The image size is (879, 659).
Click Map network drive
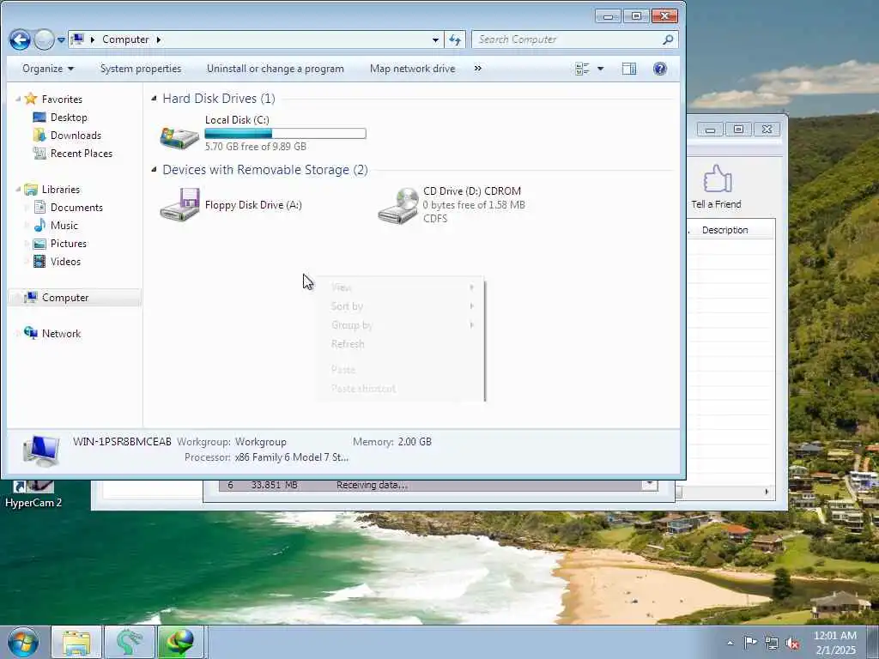coord(413,69)
